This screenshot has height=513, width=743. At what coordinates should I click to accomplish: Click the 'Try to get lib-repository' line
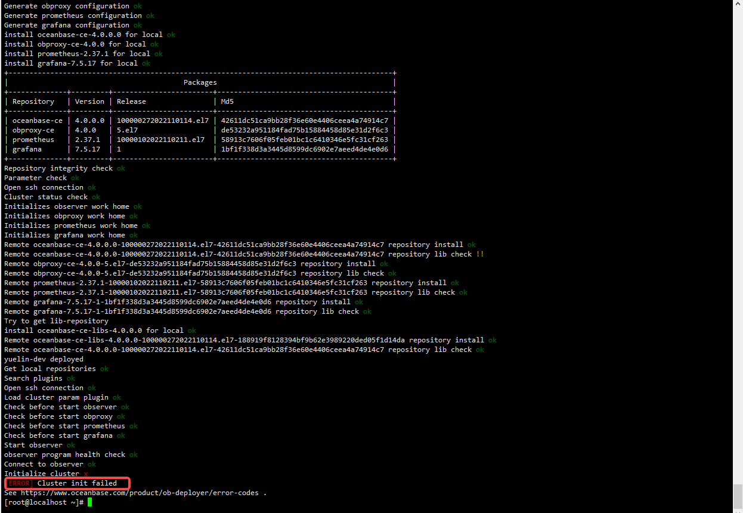pos(56,321)
